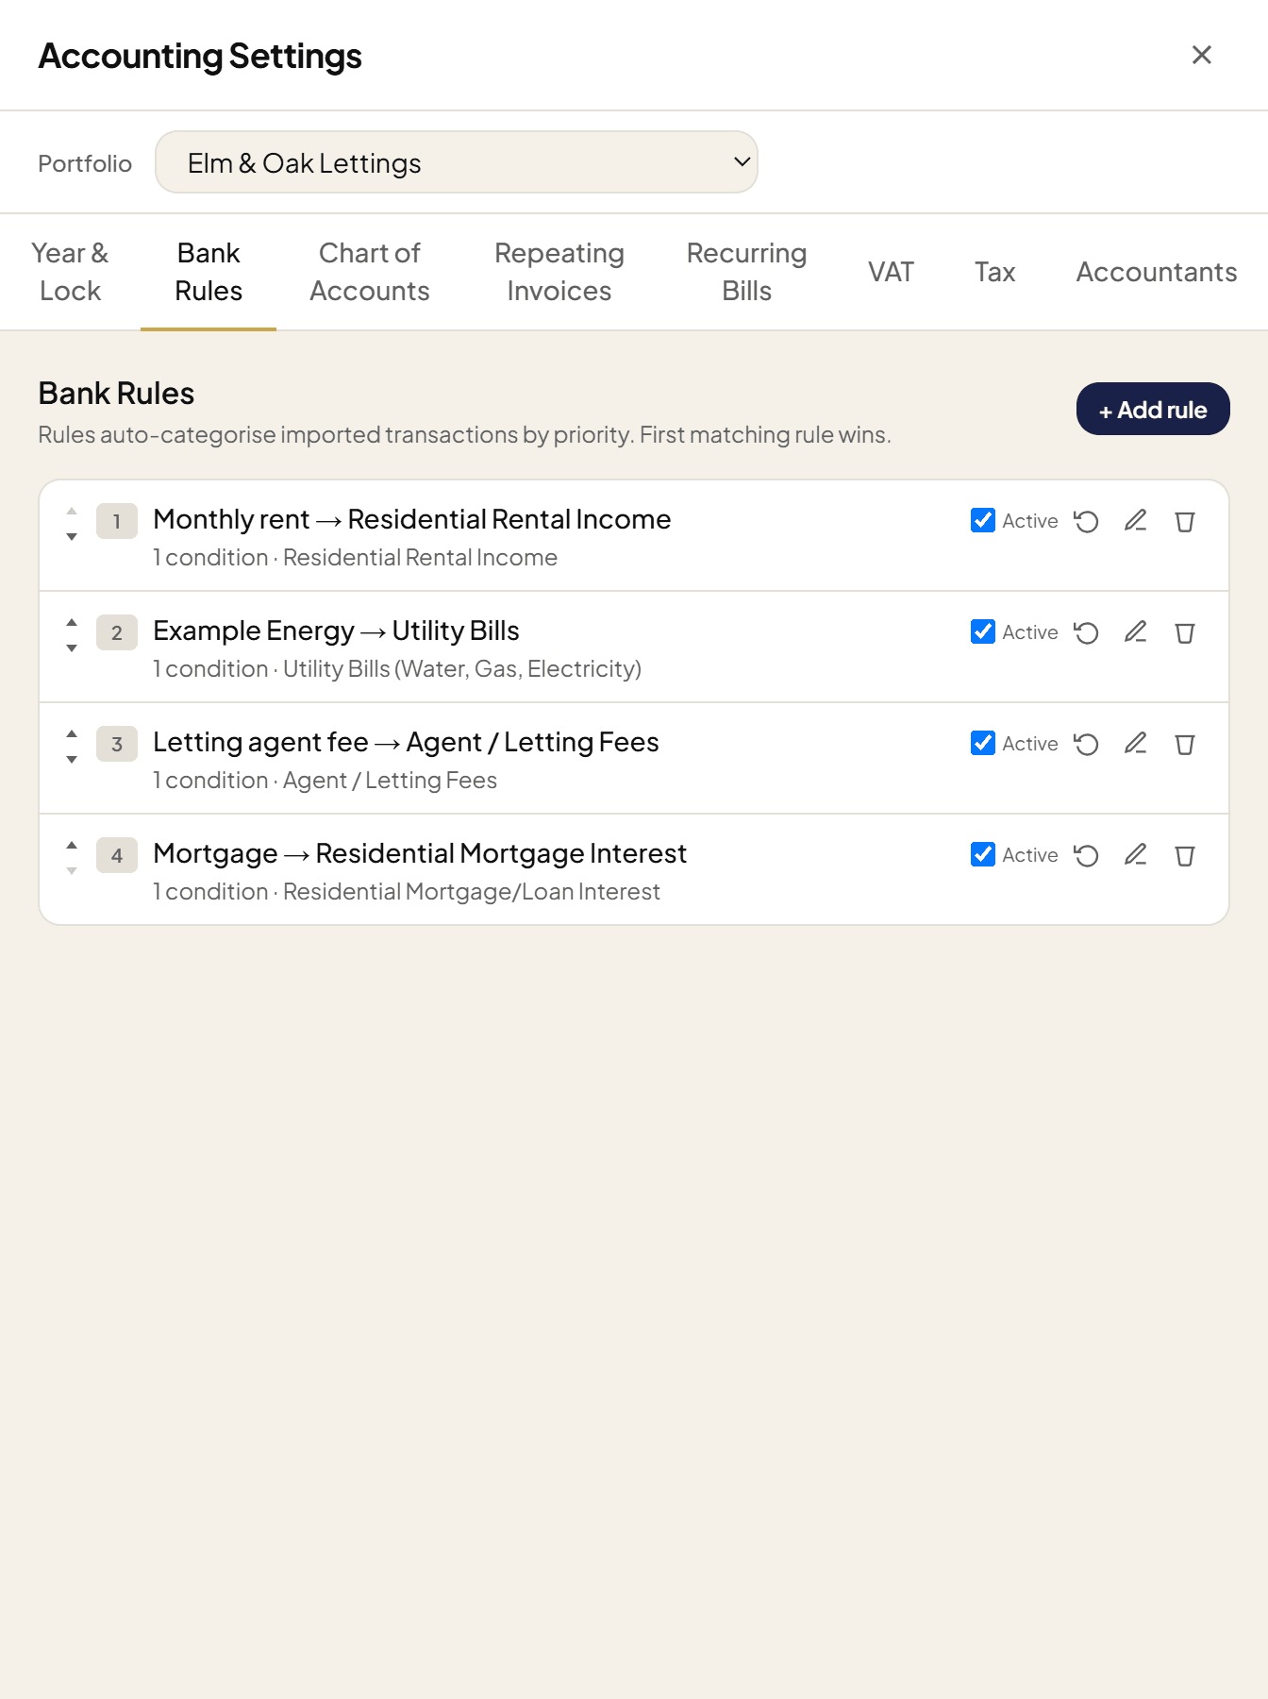
Task: Click the Add rule button
Action: pos(1153,410)
